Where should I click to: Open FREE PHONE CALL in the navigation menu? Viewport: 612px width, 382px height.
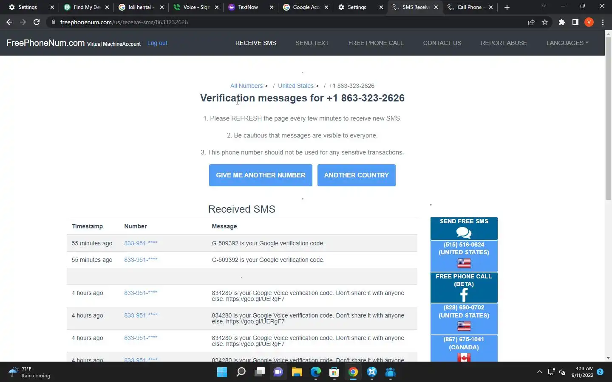coord(376,43)
